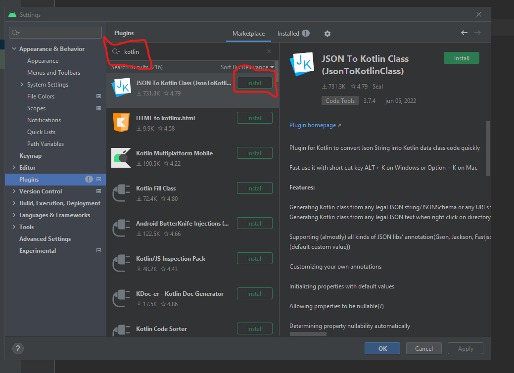Viewport: 514px width, 373px height.
Task: Click the back navigation arrow
Action: point(464,33)
